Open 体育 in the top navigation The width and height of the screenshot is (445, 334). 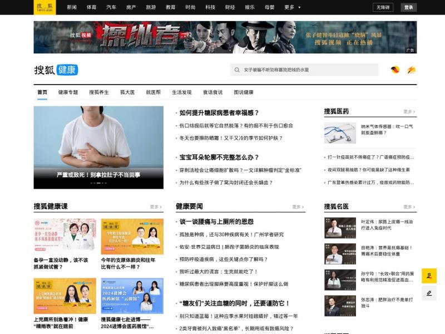[x=91, y=7]
